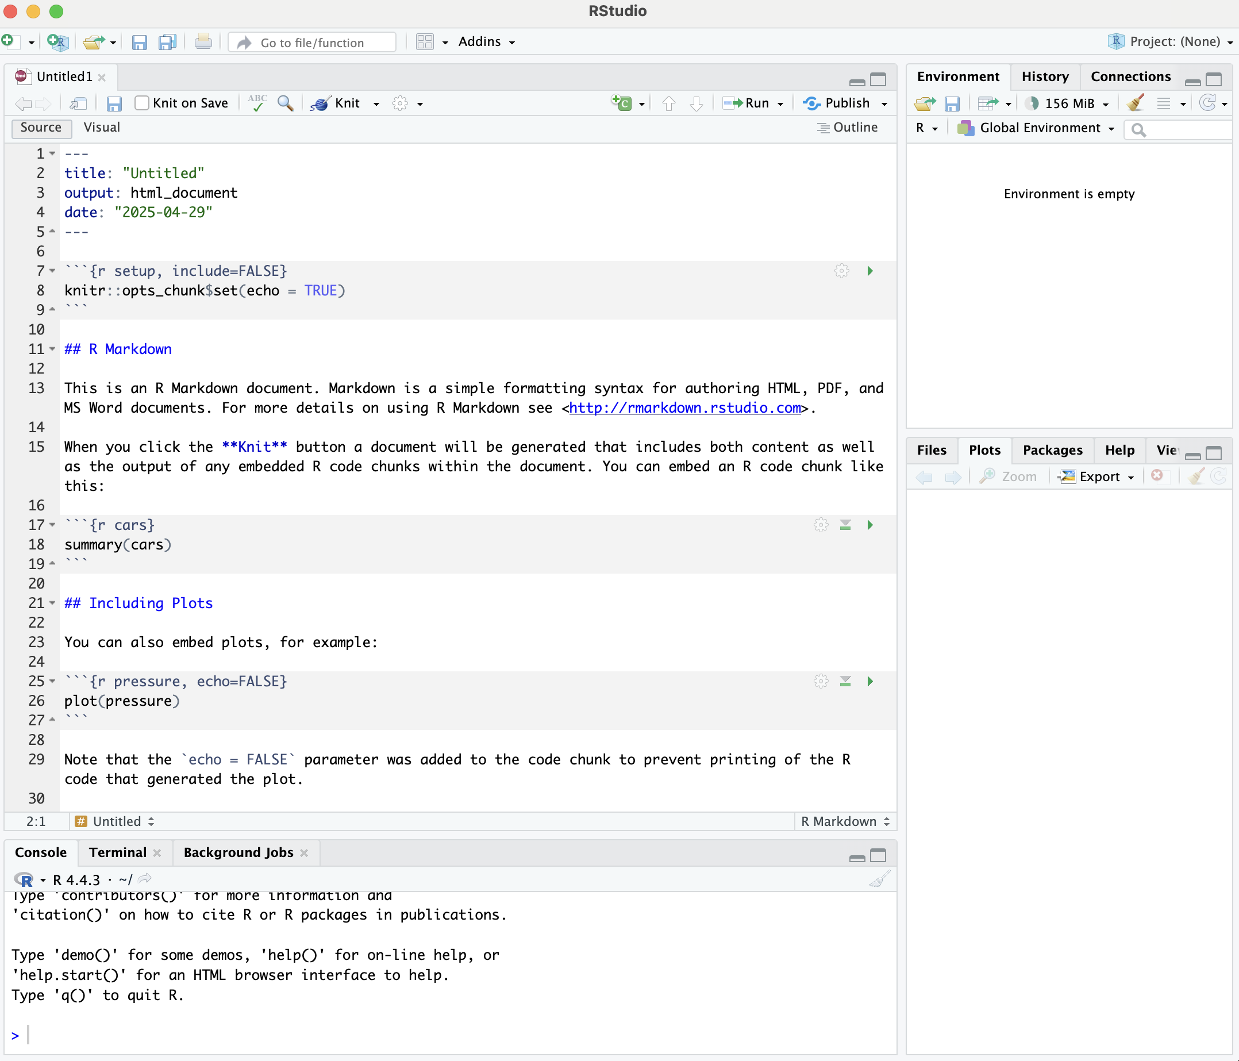The image size is (1239, 1061).
Task: Refresh the Environment pane
Action: pyautogui.click(x=1208, y=103)
